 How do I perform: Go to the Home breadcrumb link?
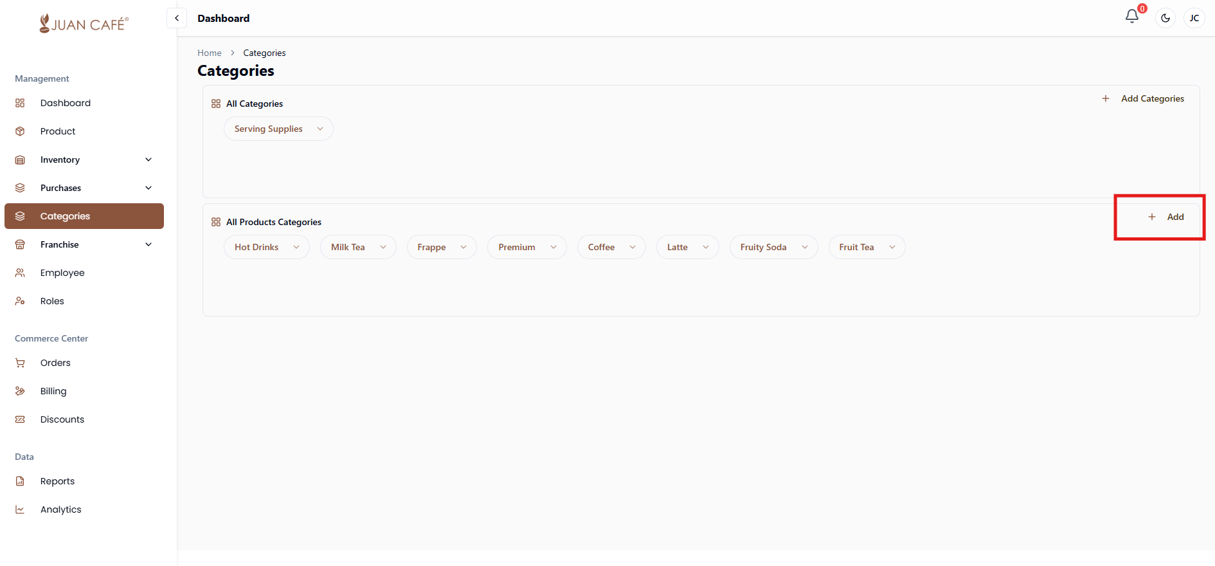209,53
